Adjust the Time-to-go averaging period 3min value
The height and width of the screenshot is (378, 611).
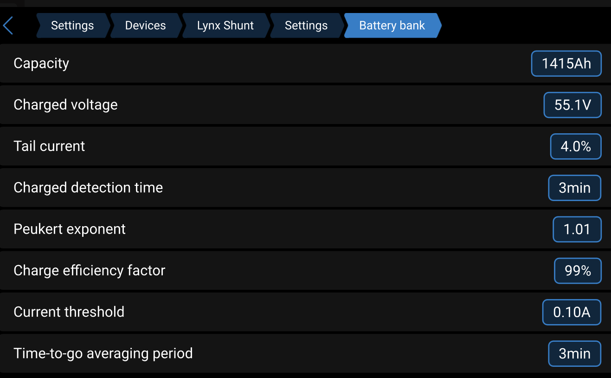(x=574, y=354)
